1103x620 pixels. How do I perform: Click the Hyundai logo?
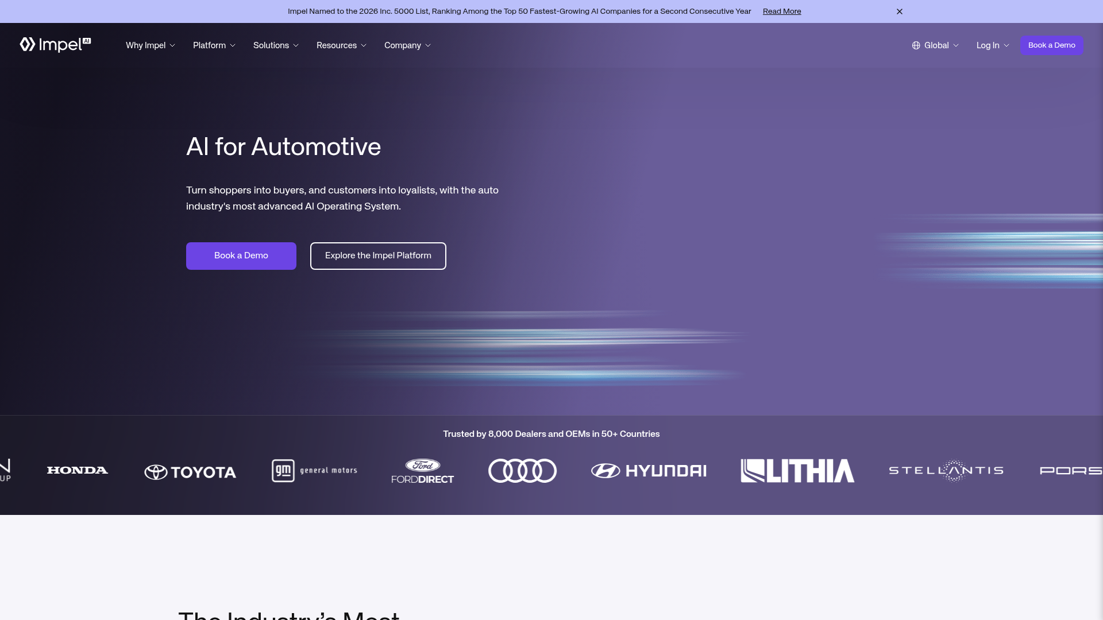[649, 471]
